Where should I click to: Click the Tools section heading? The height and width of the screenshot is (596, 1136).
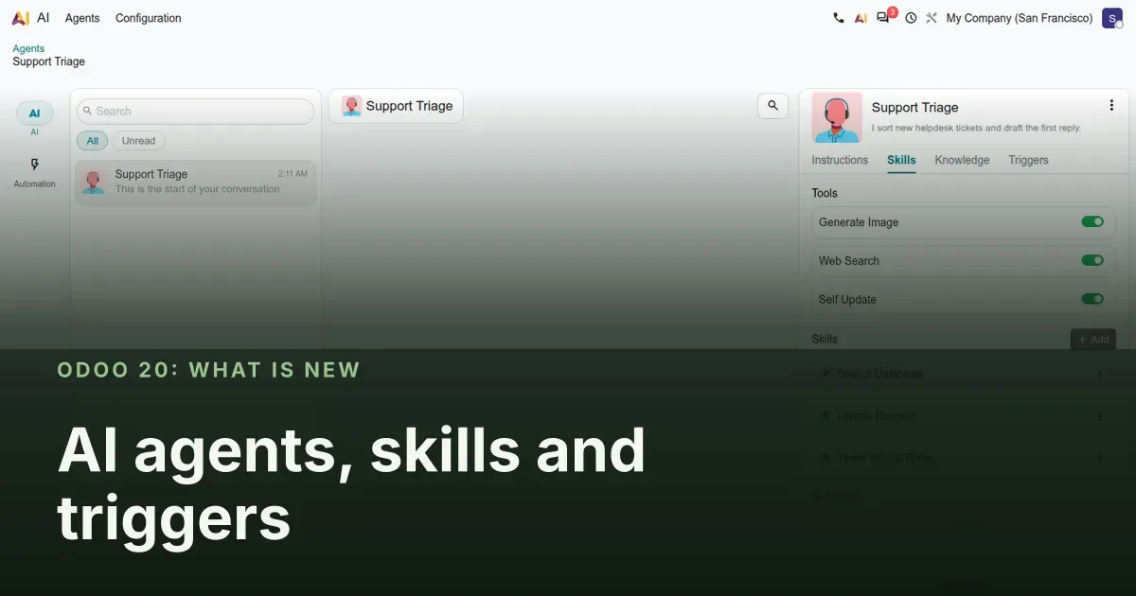[825, 193]
